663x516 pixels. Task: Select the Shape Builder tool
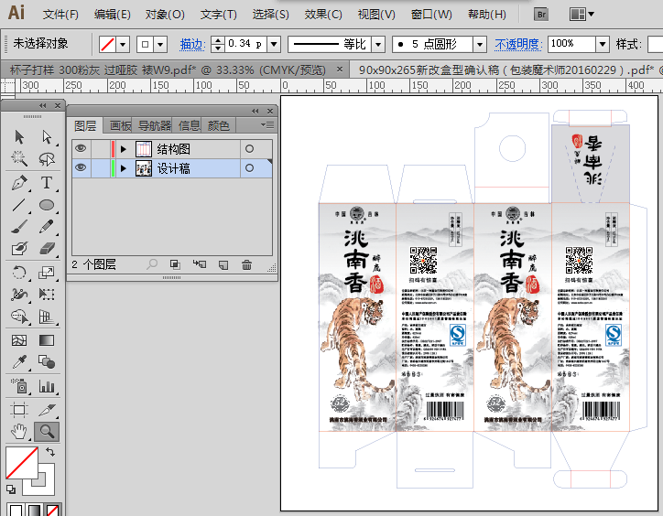coord(19,317)
